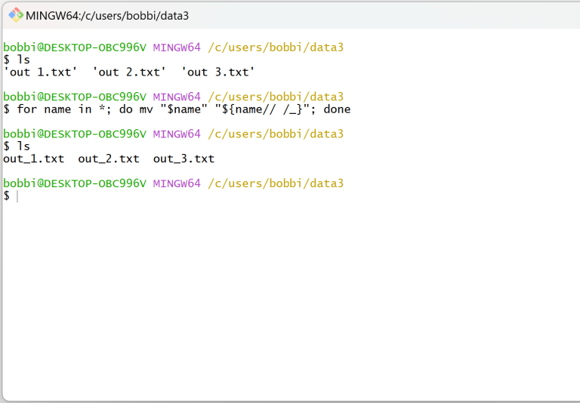Screen dimensions: 580x403
Task: Select out_2.txt in the second listing
Action: tap(109, 159)
